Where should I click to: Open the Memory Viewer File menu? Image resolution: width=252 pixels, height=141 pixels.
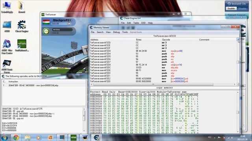93,32
